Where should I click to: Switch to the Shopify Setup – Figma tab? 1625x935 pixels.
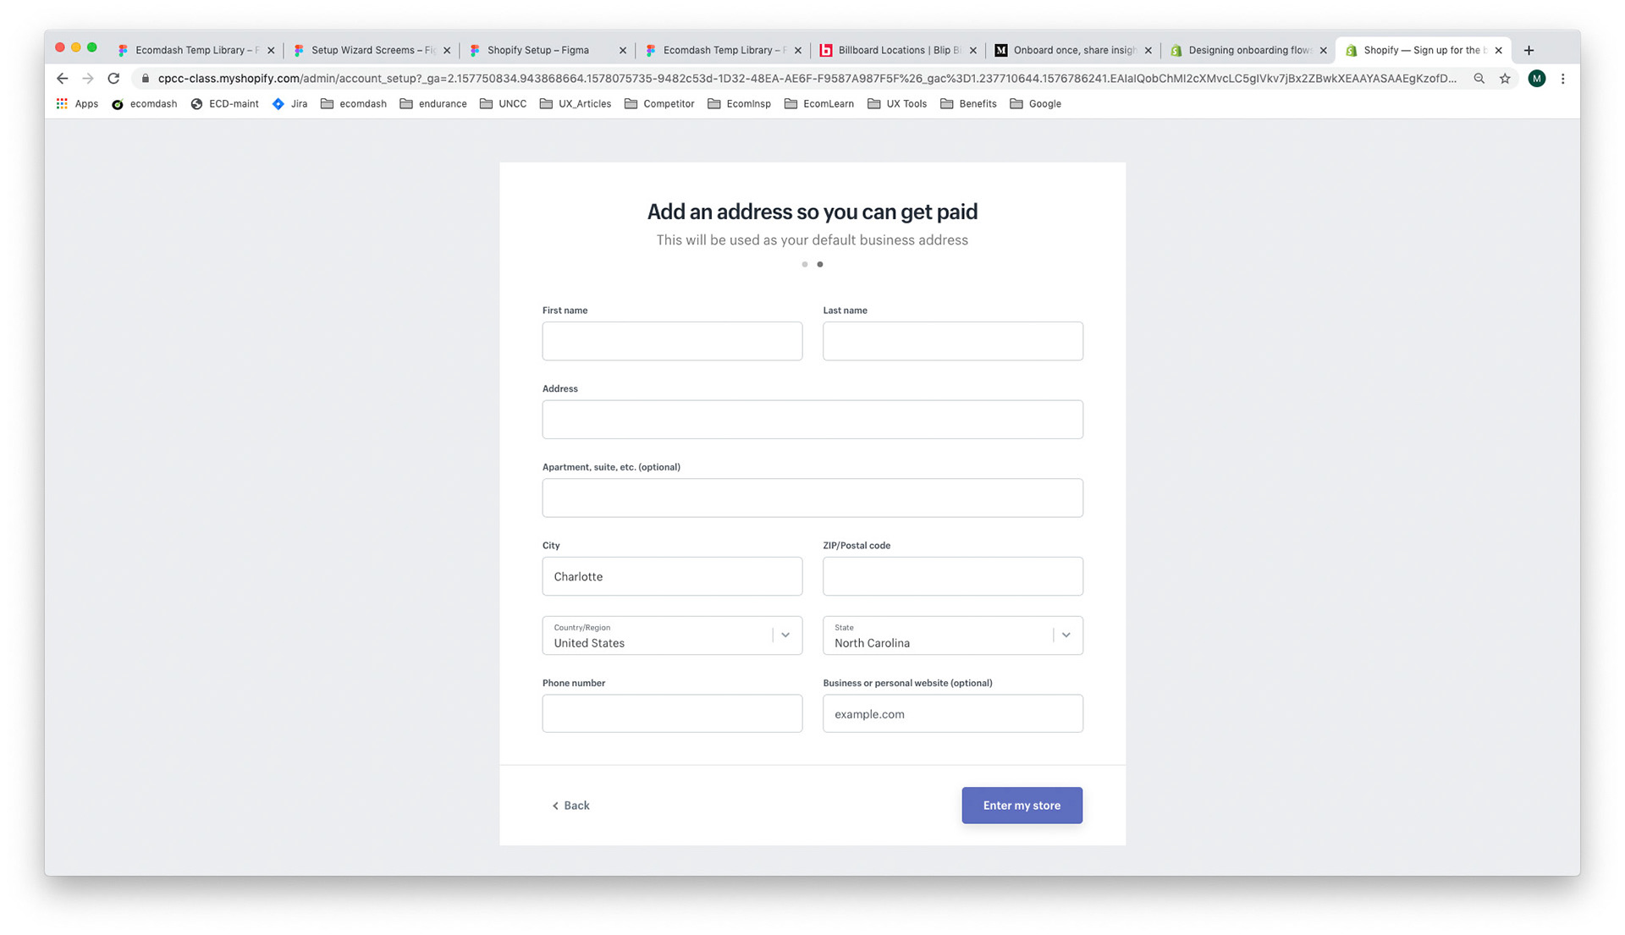coord(538,51)
